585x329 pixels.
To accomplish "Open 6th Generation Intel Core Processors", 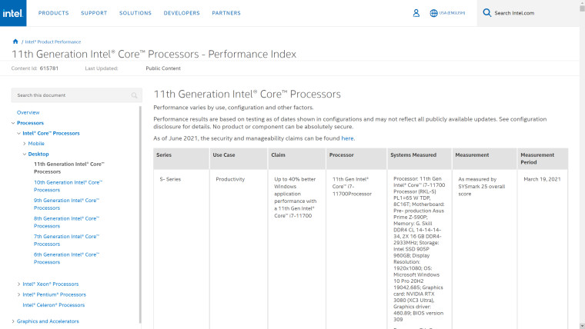I will [x=66, y=258].
